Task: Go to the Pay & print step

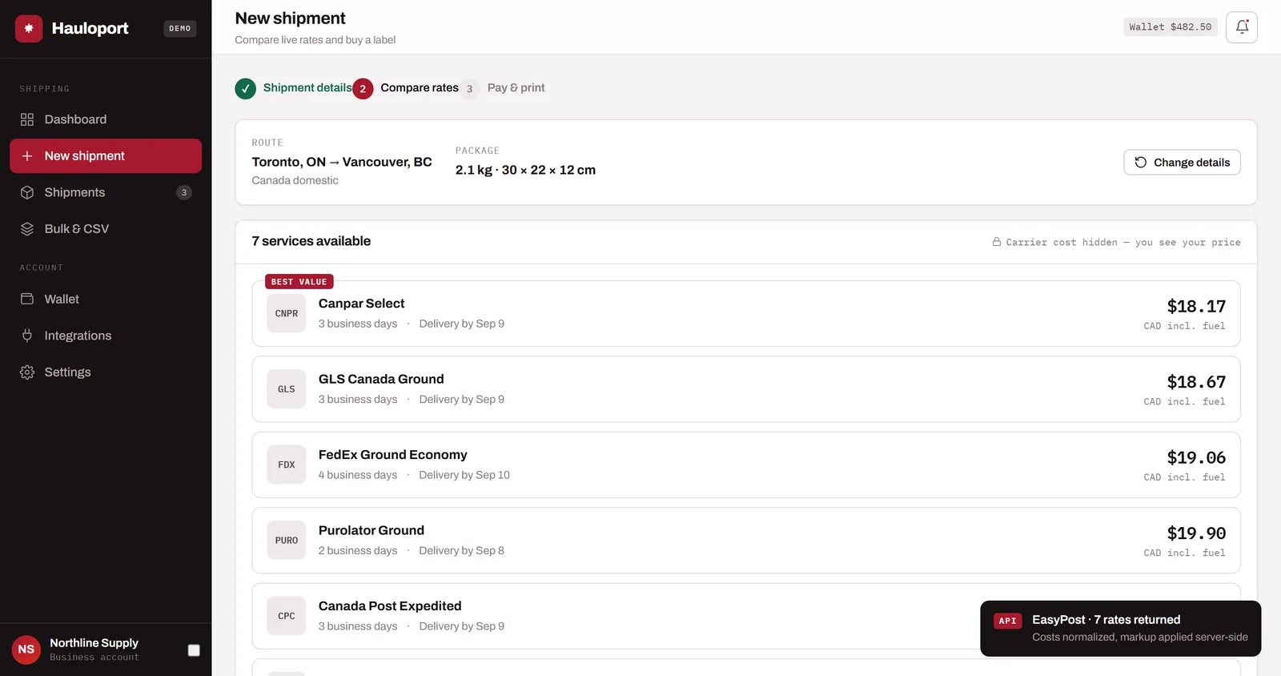Action: [x=502, y=88]
